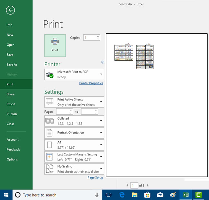Image resolution: width=209 pixels, height=200 pixels.
Task: Open Task View on the taskbar
Action: click(108, 195)
